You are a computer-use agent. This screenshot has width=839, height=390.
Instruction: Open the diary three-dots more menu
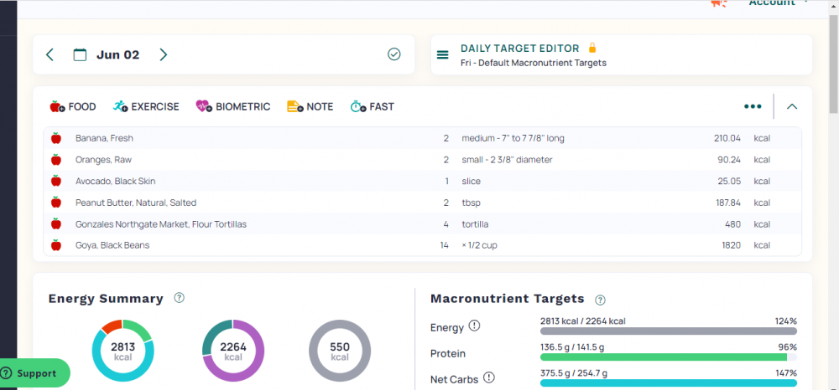pos(753,106)
